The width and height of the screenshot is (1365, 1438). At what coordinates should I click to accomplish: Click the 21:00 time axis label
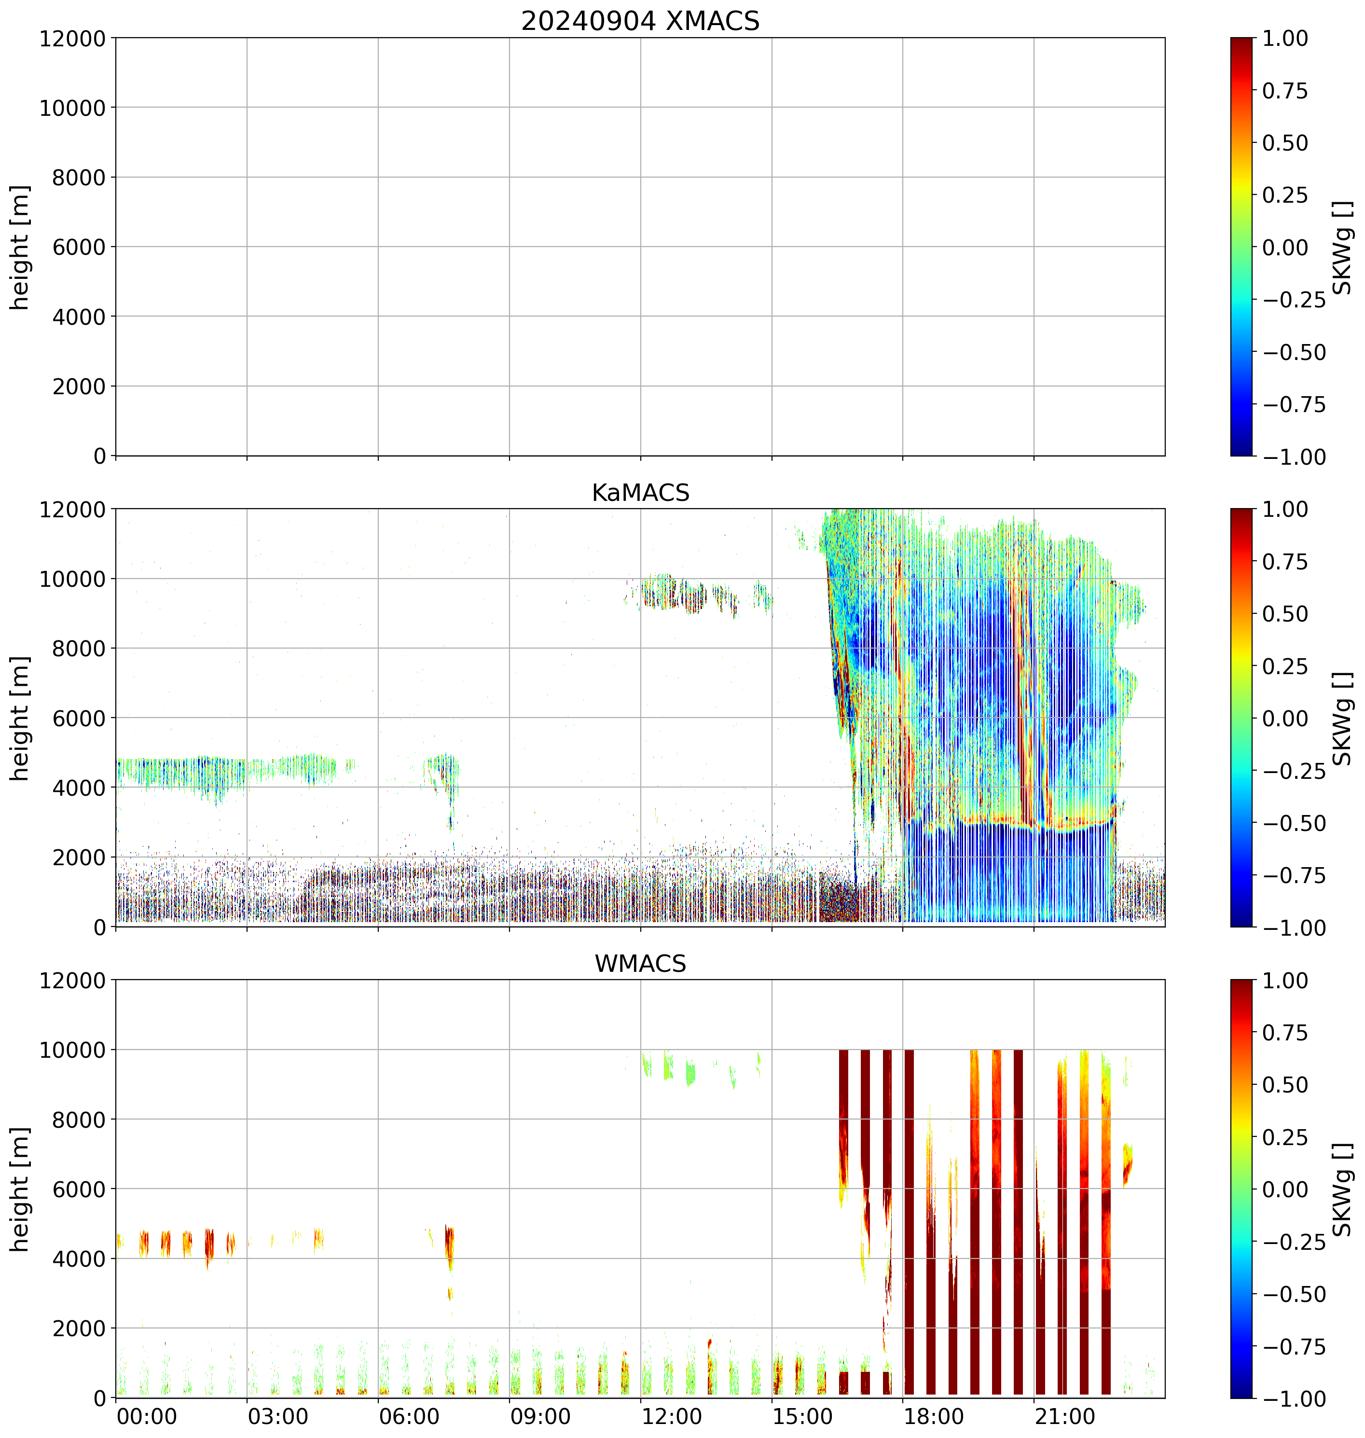click(x=1064, y=1417)
